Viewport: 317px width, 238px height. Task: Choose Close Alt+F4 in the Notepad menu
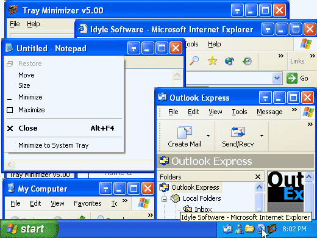click(x=64, y=128)
